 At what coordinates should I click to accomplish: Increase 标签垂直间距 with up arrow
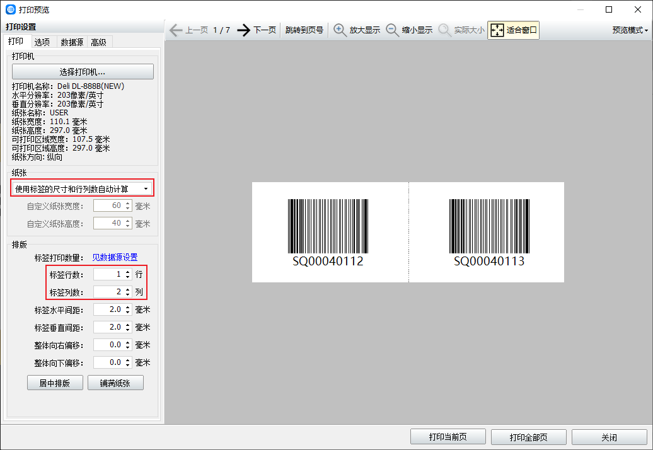(128, 325)
